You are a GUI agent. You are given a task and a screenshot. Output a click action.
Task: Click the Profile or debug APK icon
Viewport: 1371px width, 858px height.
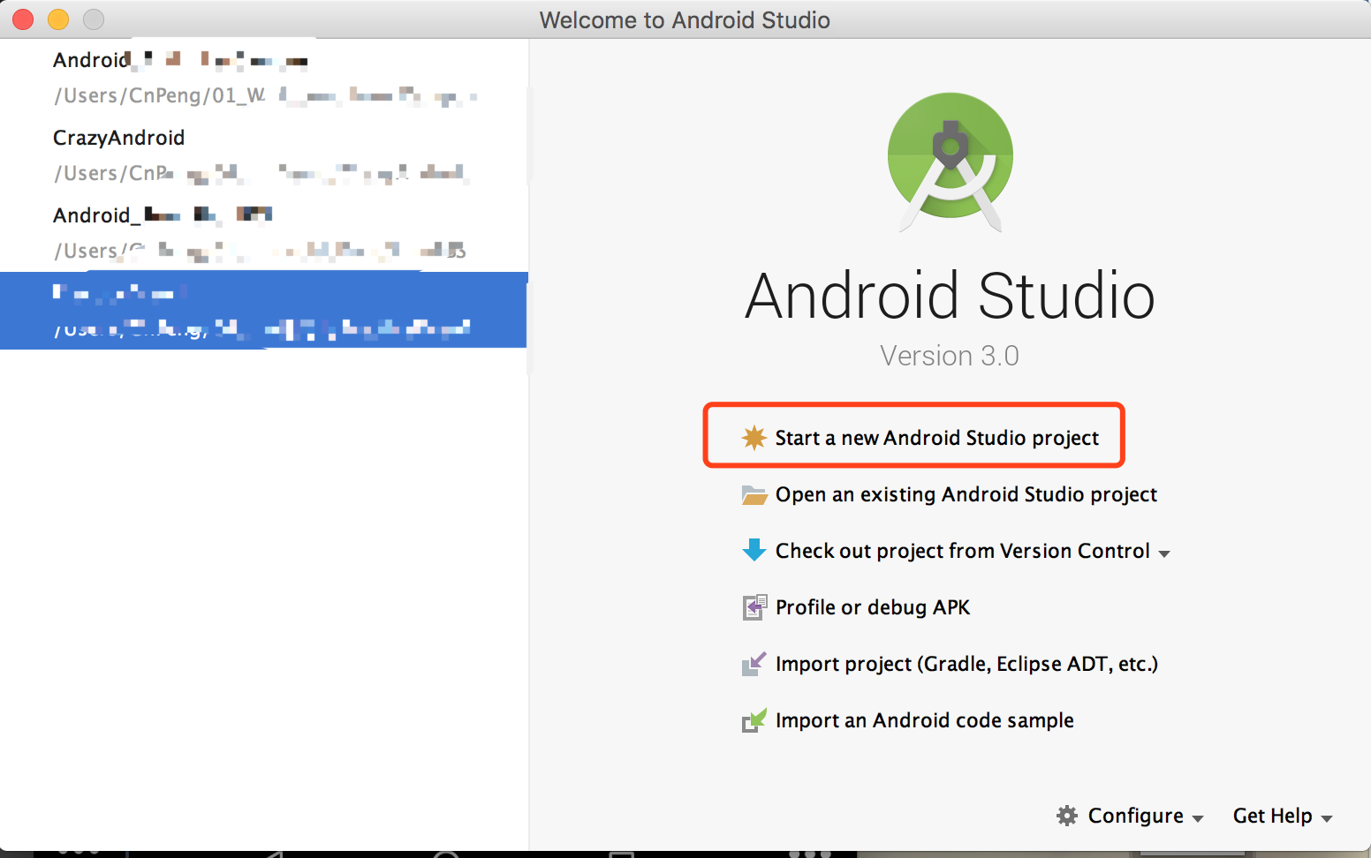754,607
